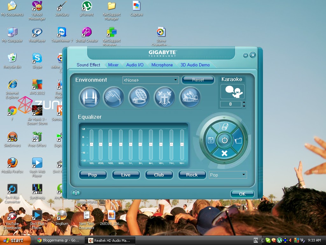Select the Mozilla Firefox desktop icon
Screen dimensions: 326x245
point(12,166)
